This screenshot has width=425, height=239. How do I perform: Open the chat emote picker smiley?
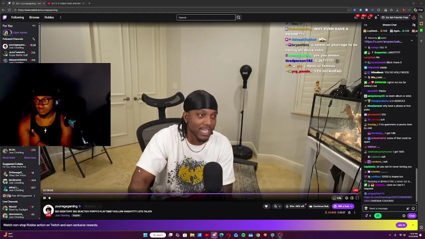click(x=413, y=208)
